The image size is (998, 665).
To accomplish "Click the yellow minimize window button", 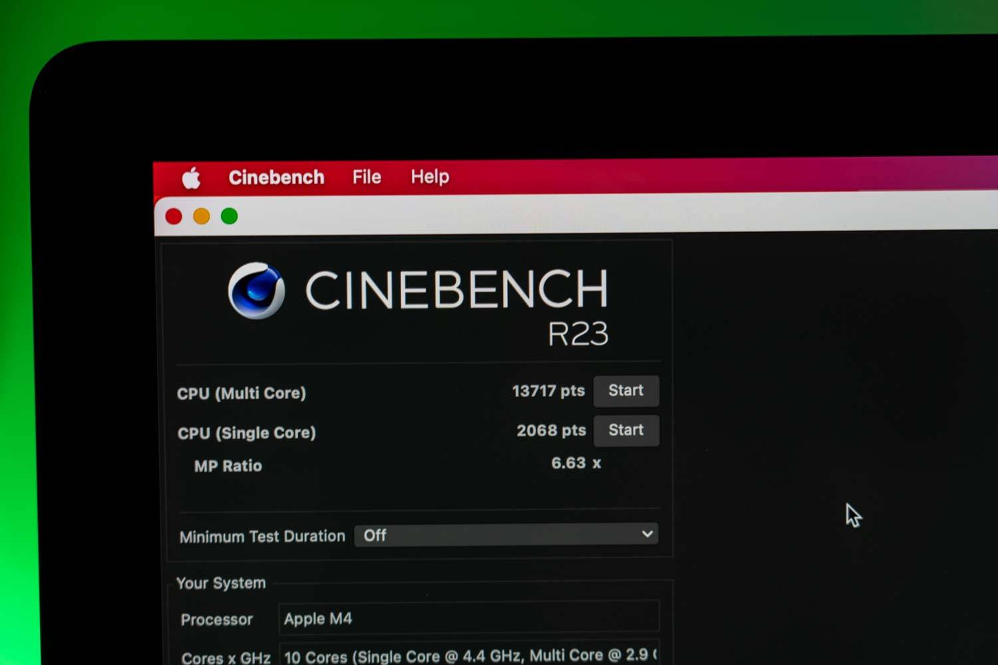I will click(x=202, y=216).
